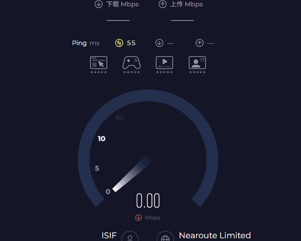The height and width of the screenshot is (241, 301).
Task: Select the web browsing rating icon
Action: point(99,63)
